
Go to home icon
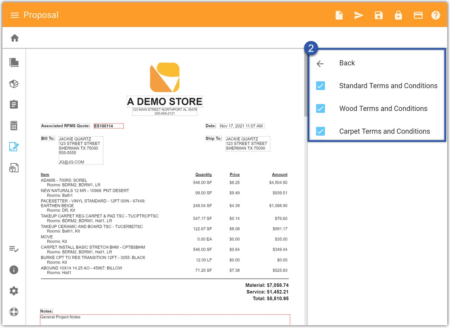point(15,38)
